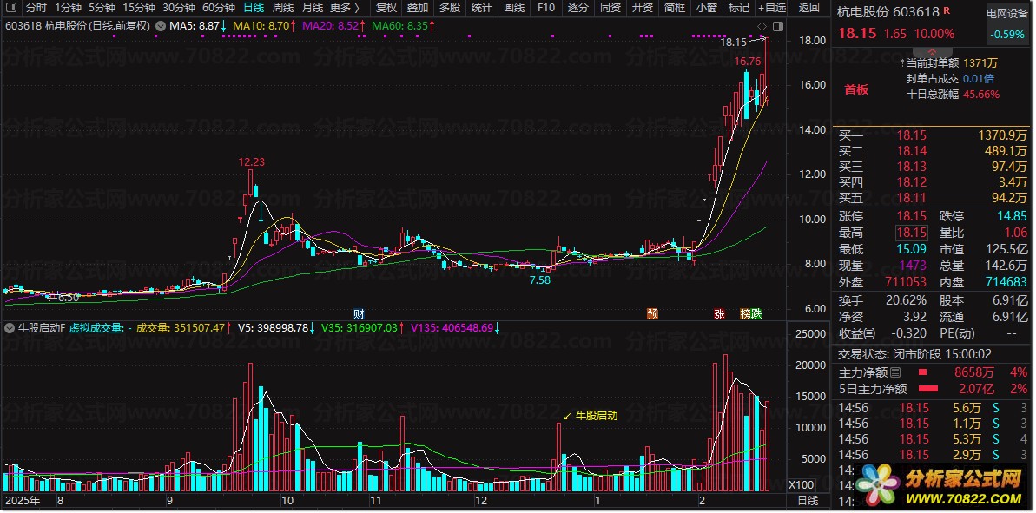Click the X100 volume scale box
This screenshot has height=513, width=1036.
801,485
